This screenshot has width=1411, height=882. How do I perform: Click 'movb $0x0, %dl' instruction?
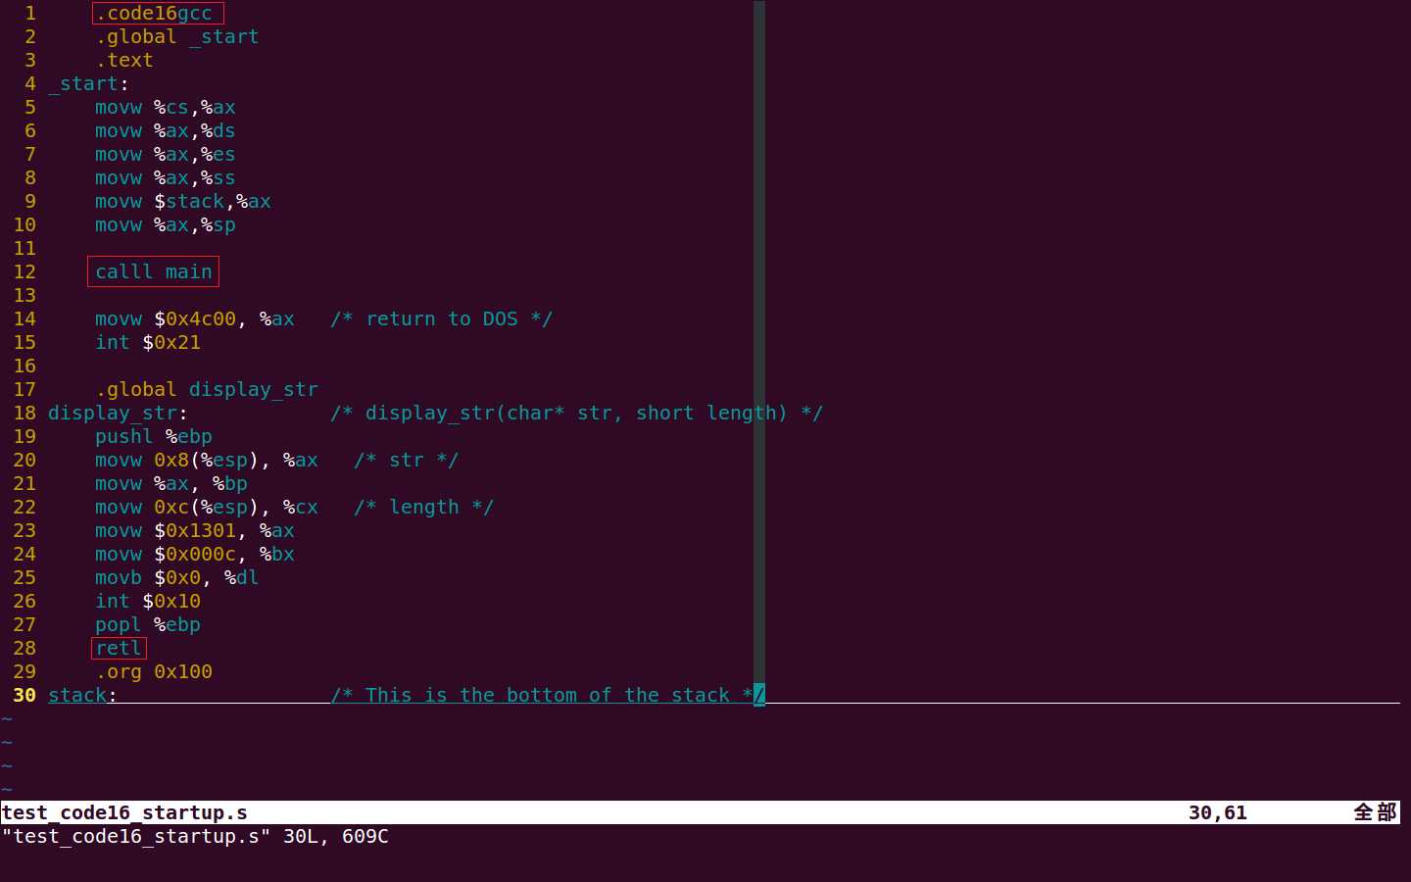[x=177, y=577]
